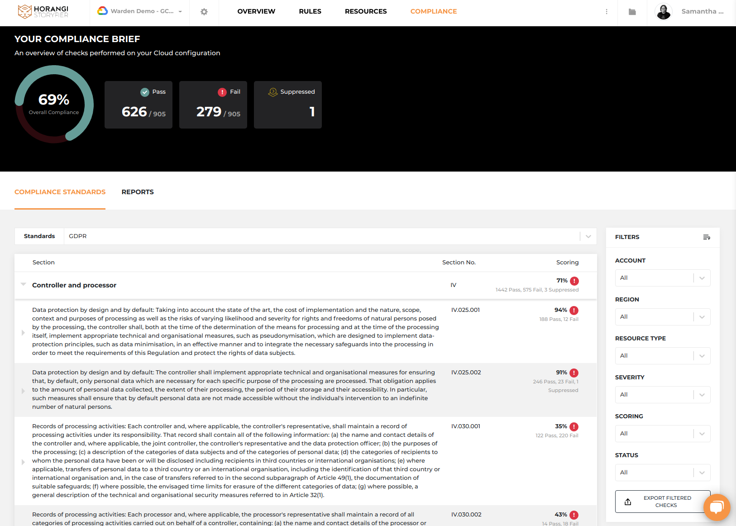736x526 pixels.
Task: Click section number IV.025.001
Action: coord(465,310)
